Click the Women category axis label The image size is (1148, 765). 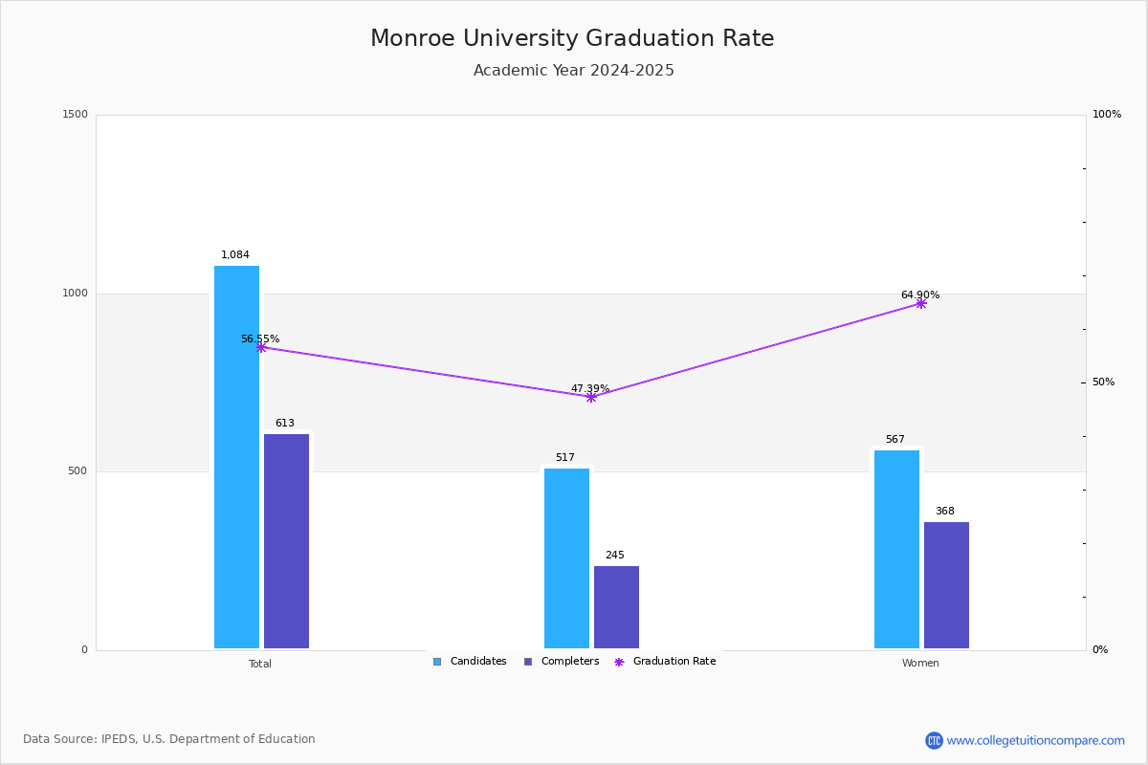[920, 664]
